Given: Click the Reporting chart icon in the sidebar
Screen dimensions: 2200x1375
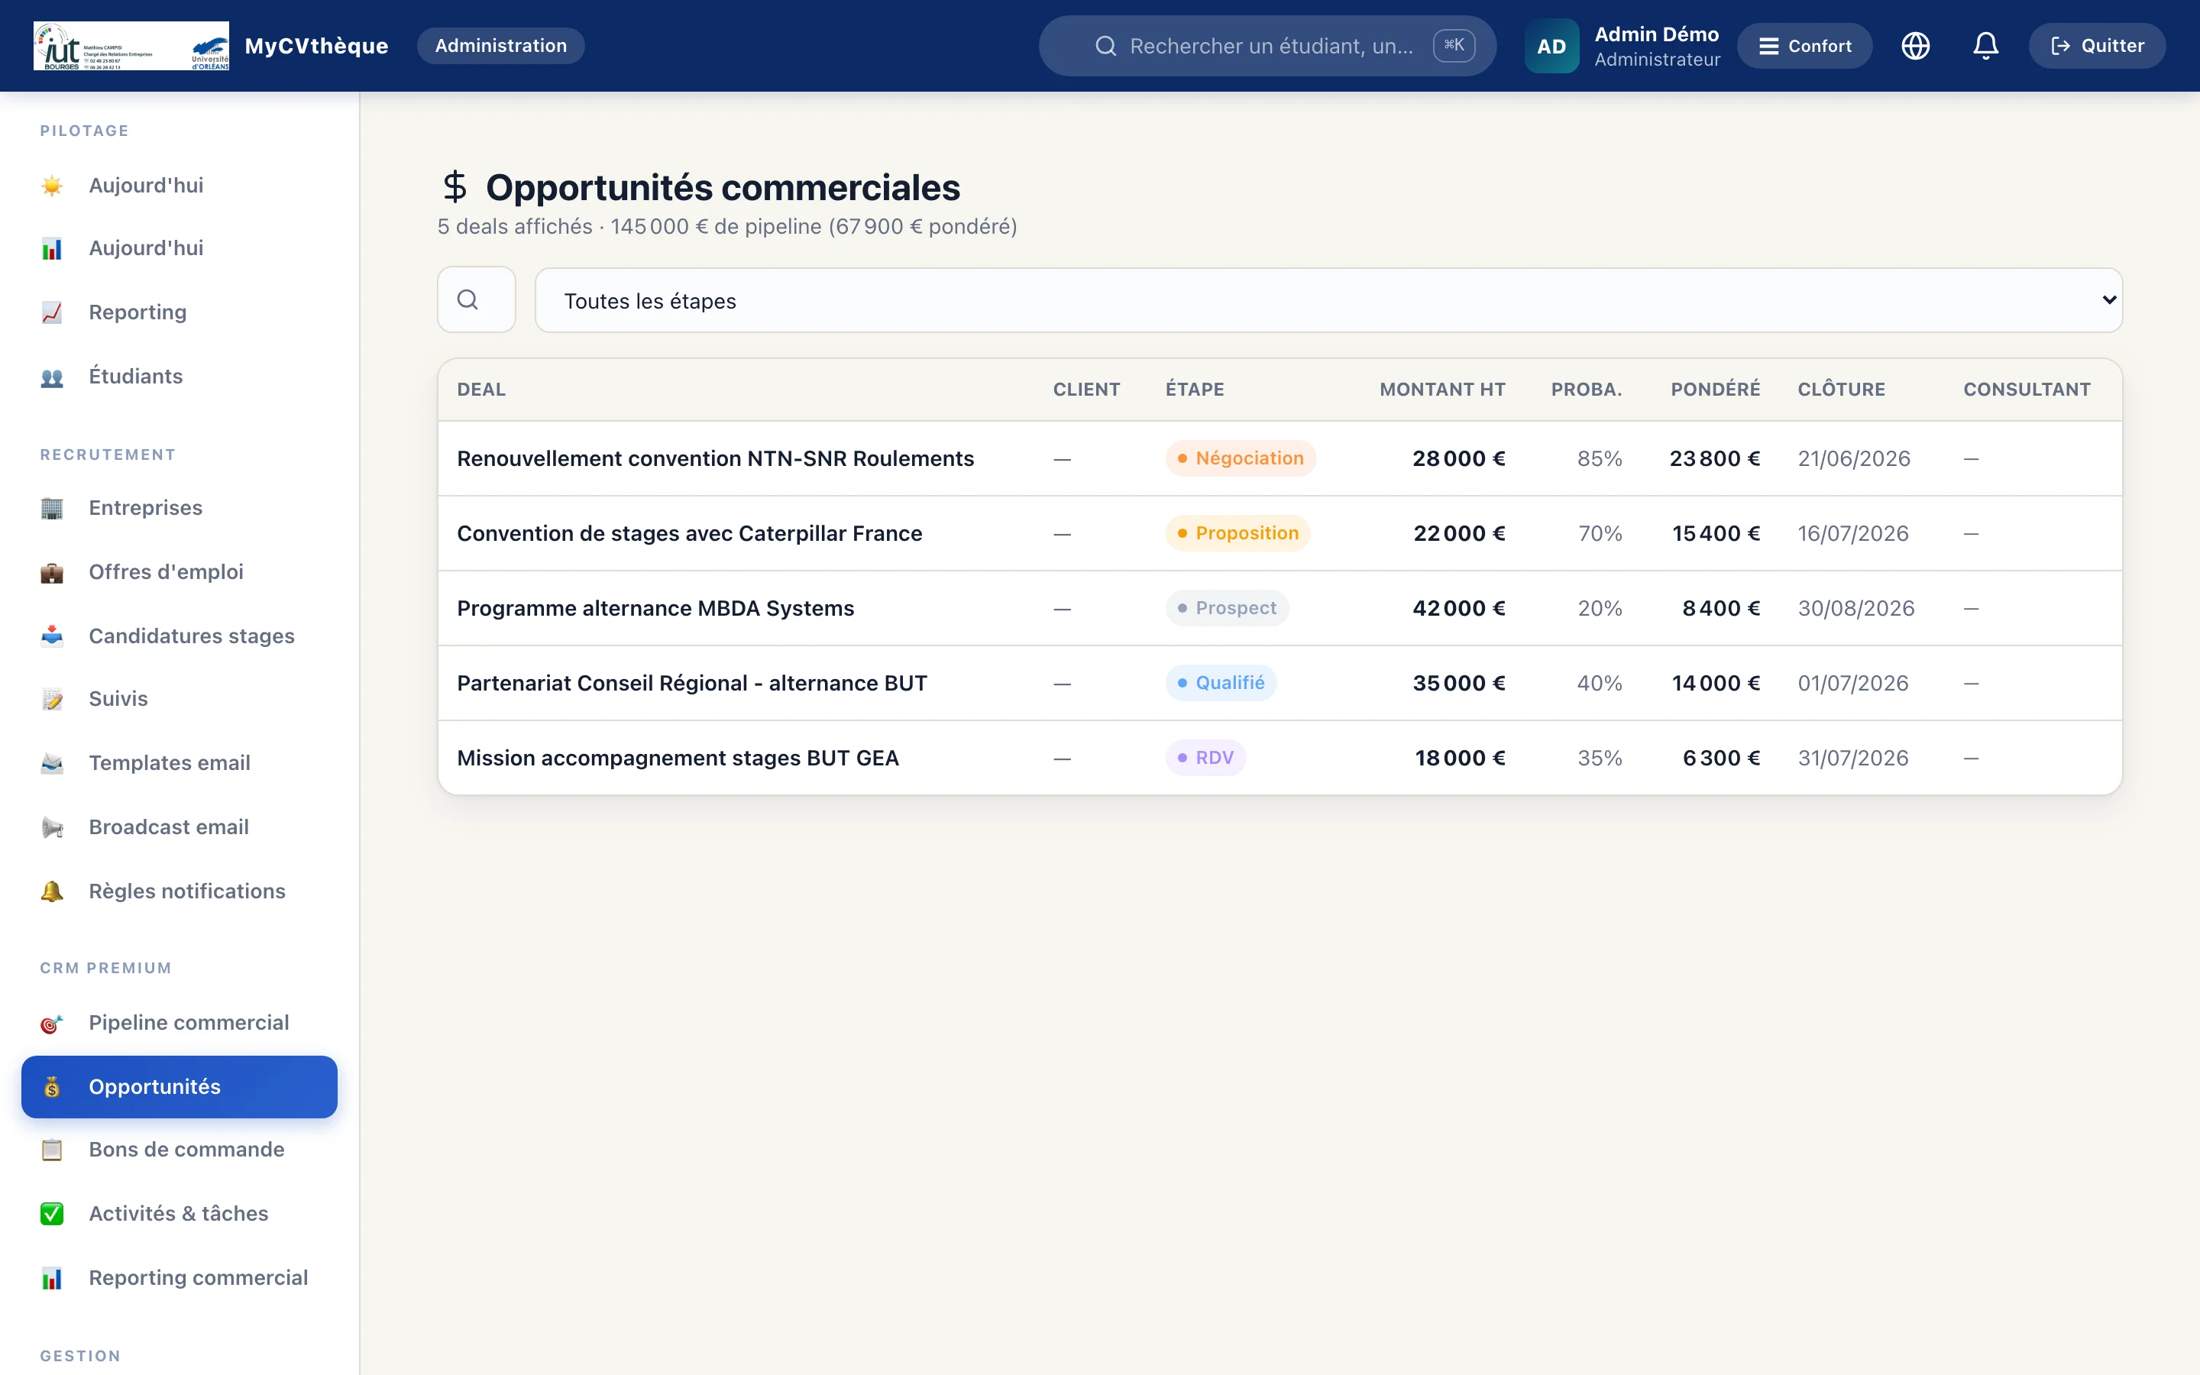Looking at the screenshot, I should pyautogui.click(x=52, y=312).
